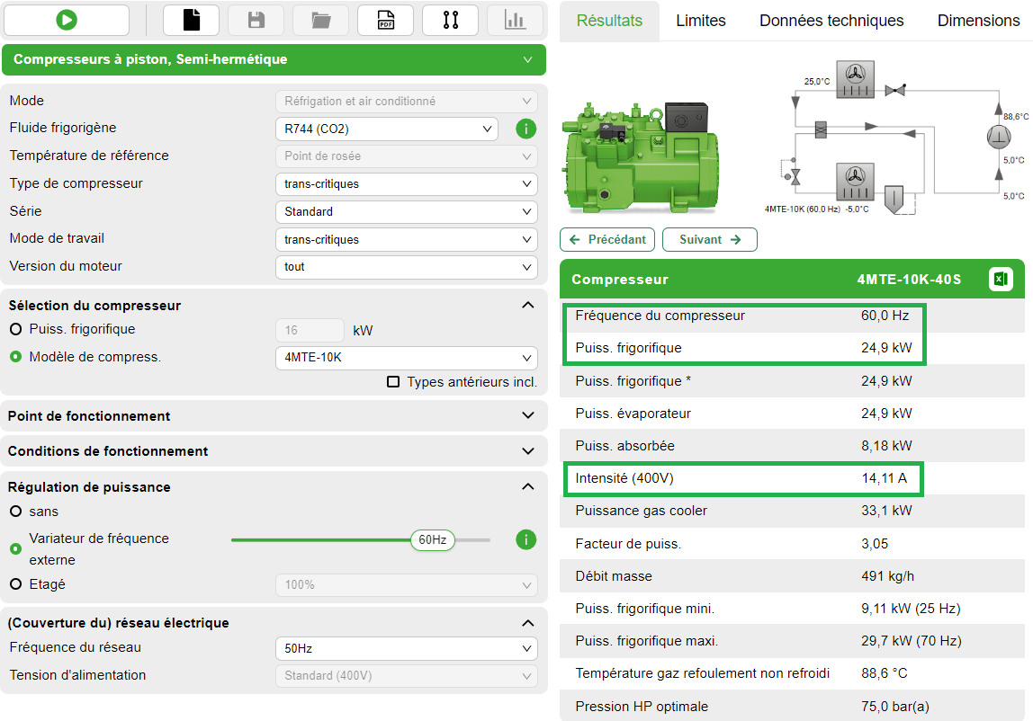Save the current project
This screenshot has width=1033, height=721.
click(256, 19)
